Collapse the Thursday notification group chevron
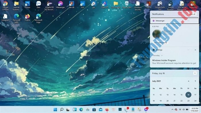The width and height of the screenshot is (201, 113). (162, 55)
